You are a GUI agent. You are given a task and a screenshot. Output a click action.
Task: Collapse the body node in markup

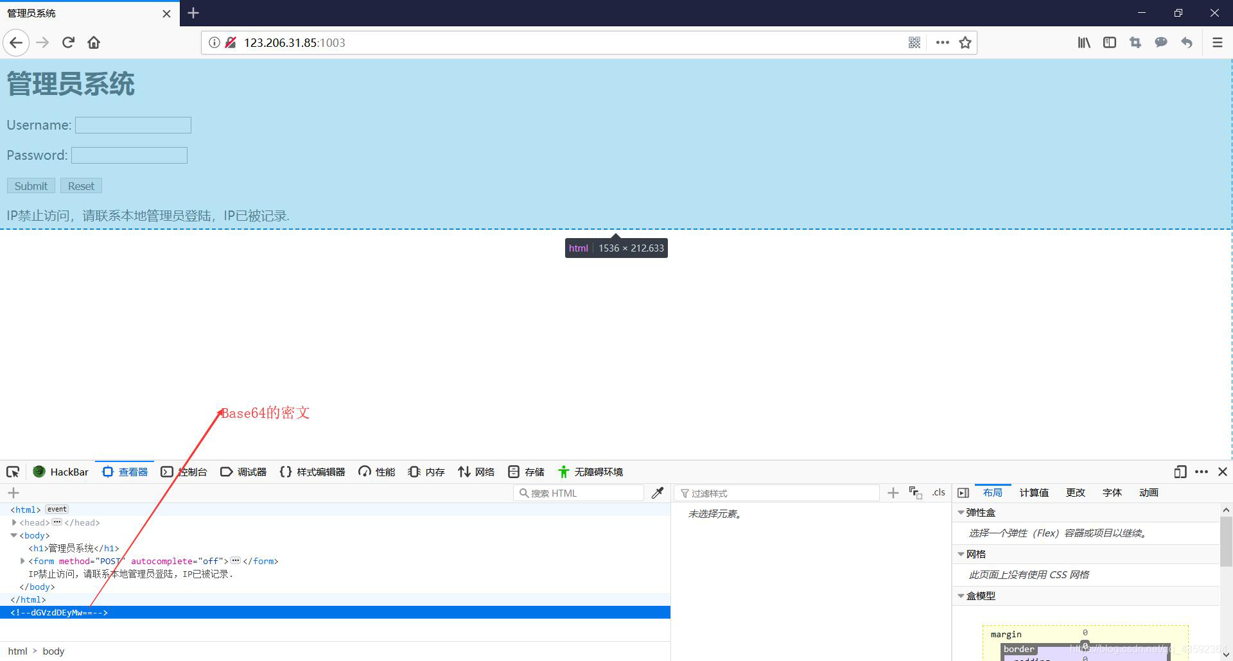(14, 535)
